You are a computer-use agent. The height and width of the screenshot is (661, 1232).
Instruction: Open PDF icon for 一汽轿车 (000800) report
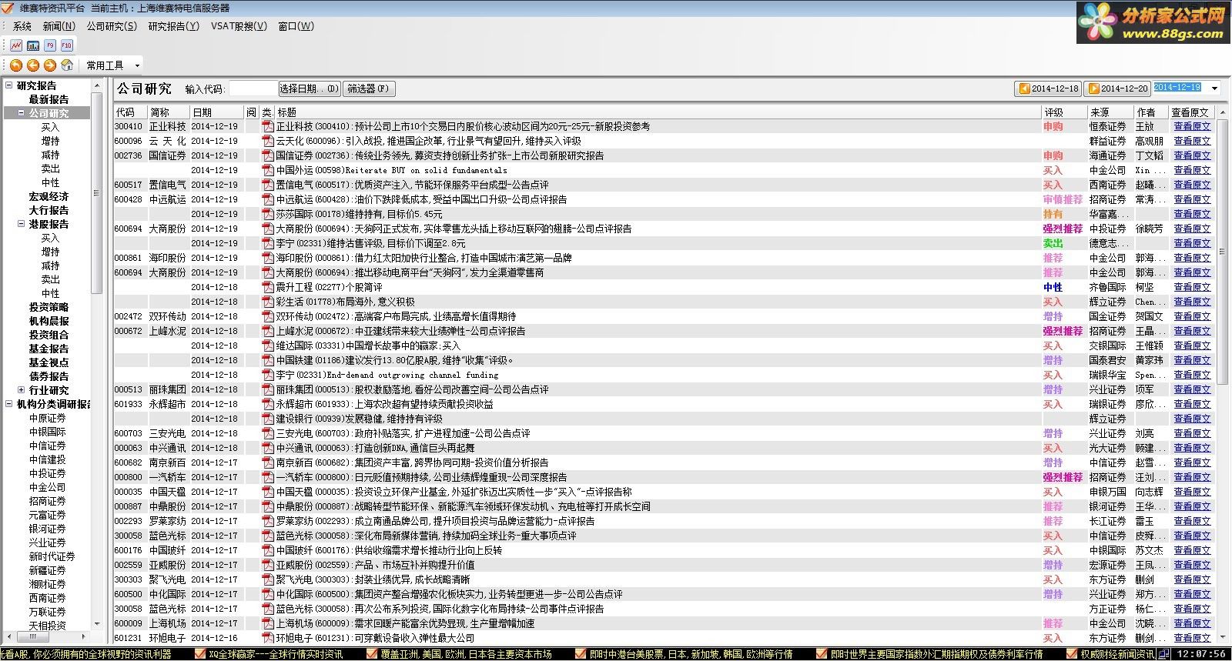click(x=268, y=477)
